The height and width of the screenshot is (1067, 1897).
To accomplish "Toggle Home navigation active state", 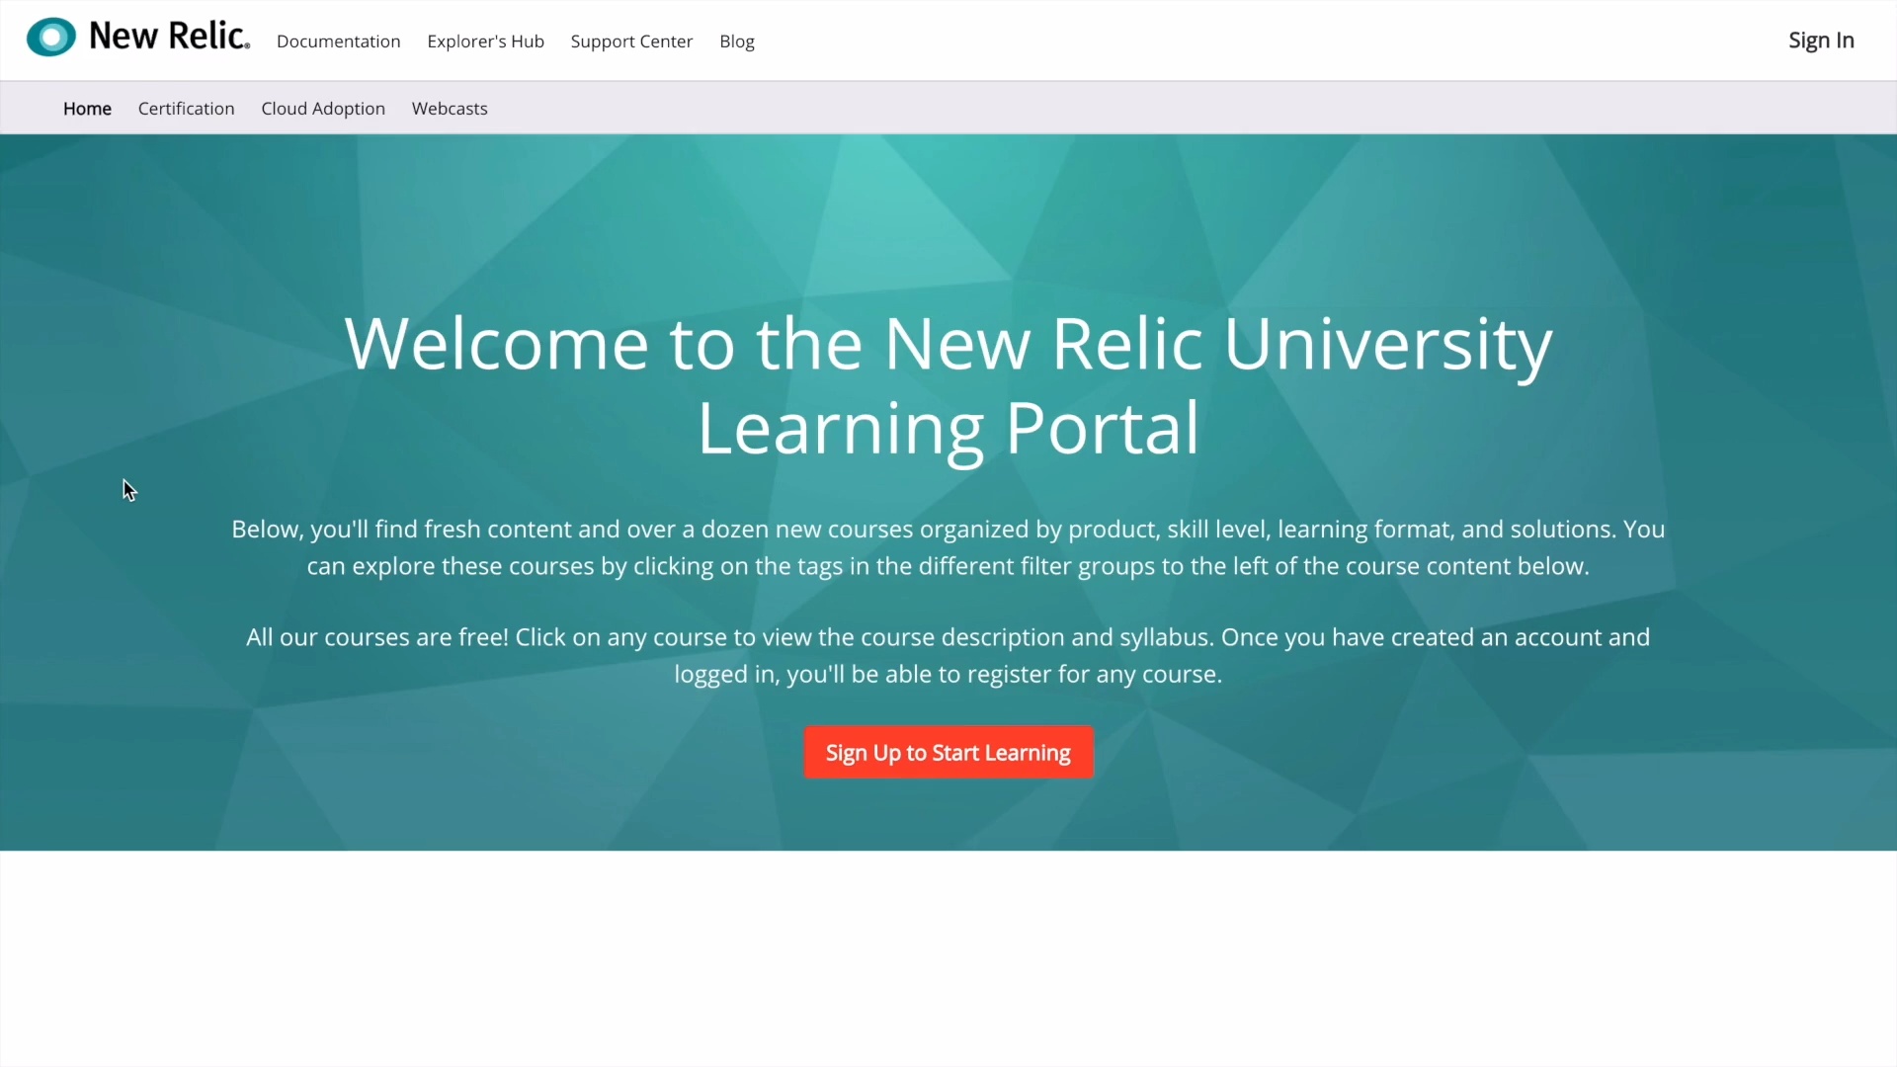I will point(87,108).
